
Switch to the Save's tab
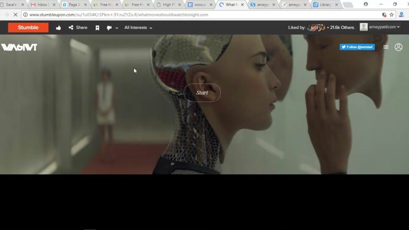(x=12, y=5)
